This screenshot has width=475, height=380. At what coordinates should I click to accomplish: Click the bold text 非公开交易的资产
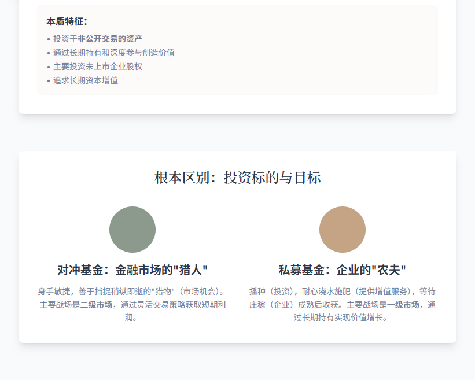click(x=110, y=39)
